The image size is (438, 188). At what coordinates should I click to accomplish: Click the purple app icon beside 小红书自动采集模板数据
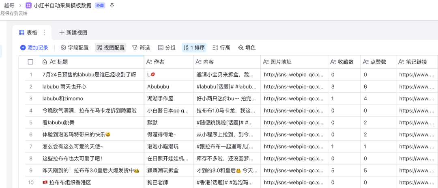tap(28, 5)
